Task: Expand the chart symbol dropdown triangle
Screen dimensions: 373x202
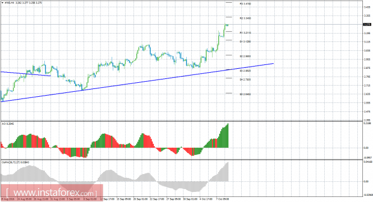Action: point(2,3)
